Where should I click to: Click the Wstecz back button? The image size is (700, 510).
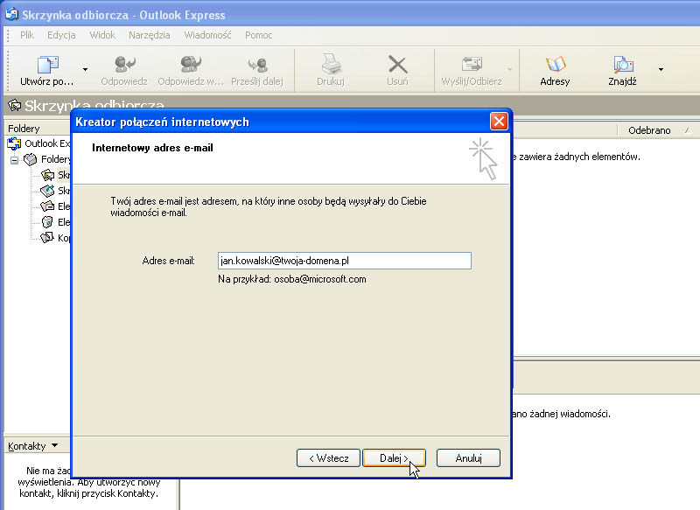pos(328,458)
